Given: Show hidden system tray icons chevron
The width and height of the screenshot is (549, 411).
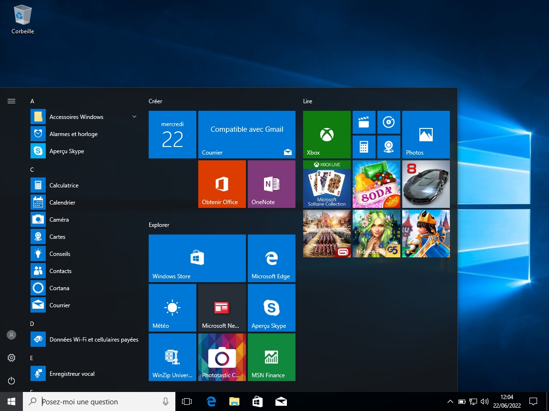Looking at the screenshot, I should click(450, 401).
